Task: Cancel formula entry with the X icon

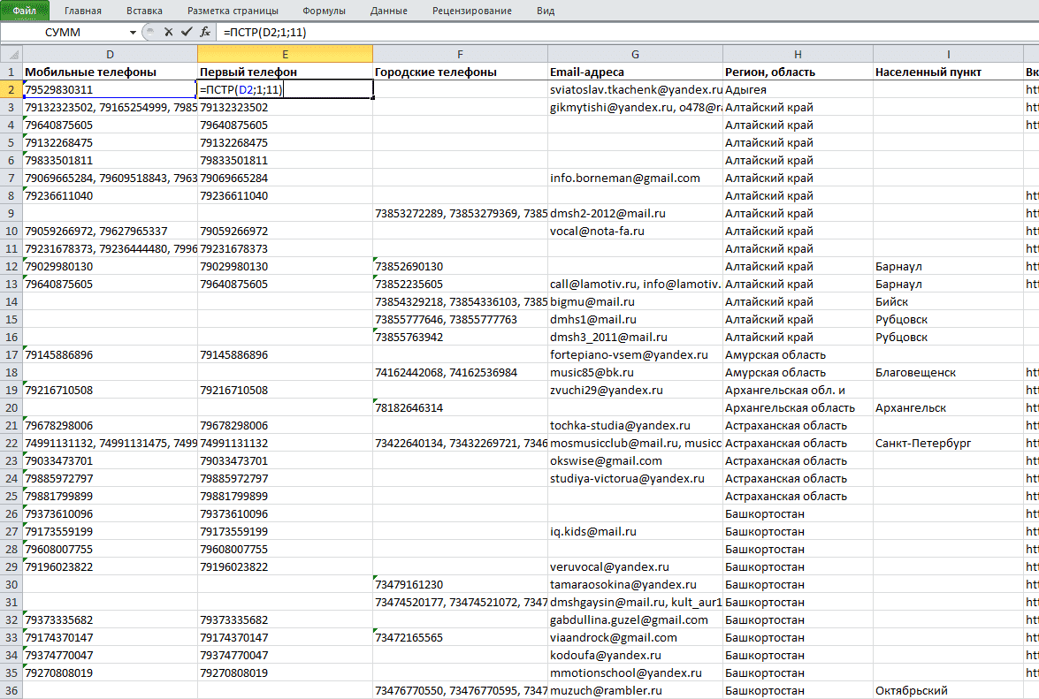Action: (168, 32)
